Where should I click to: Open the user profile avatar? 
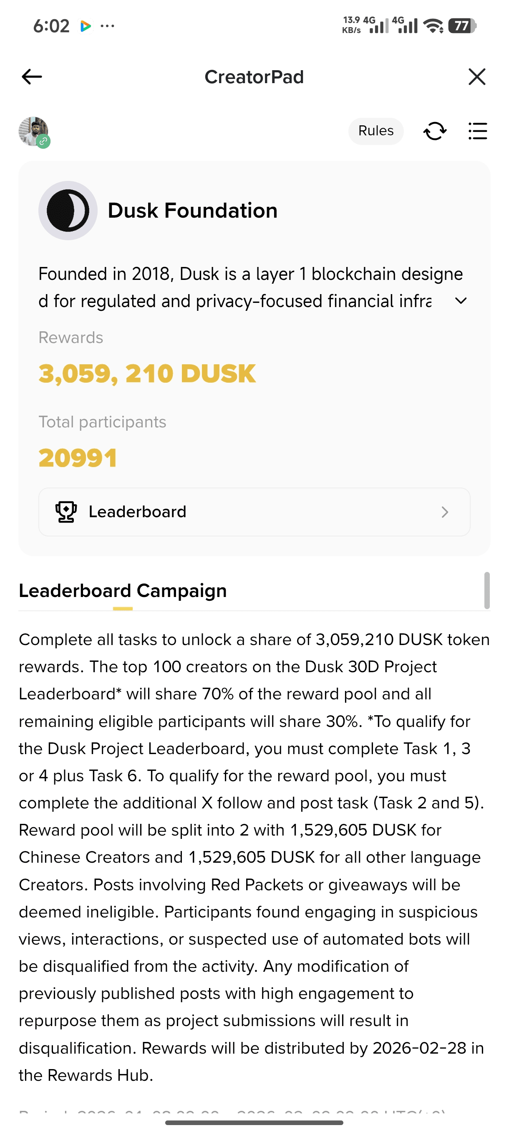[33, 131]
